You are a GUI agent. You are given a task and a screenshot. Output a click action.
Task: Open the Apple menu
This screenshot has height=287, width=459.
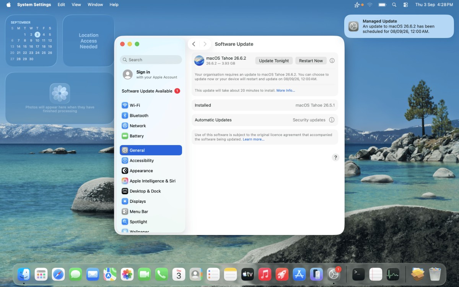[x=8, y=5]
